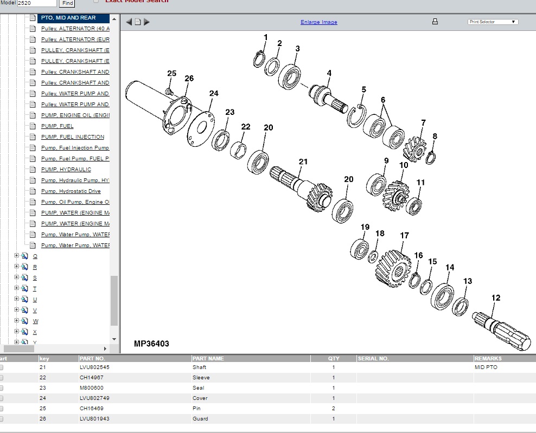Viewport: 536px width, 433px height.
Task: Click part number CH14967
Action: coord(91,378)
